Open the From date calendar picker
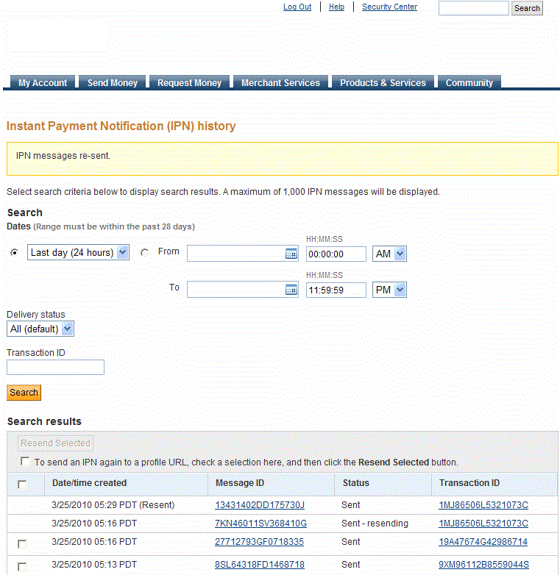 click(291, 254)
